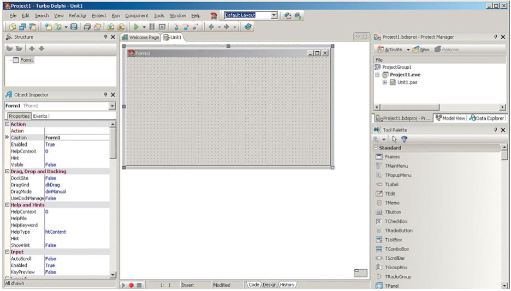Click the Turbo helmet icon beside Help

pyautogui.click(x=213, y=16)
